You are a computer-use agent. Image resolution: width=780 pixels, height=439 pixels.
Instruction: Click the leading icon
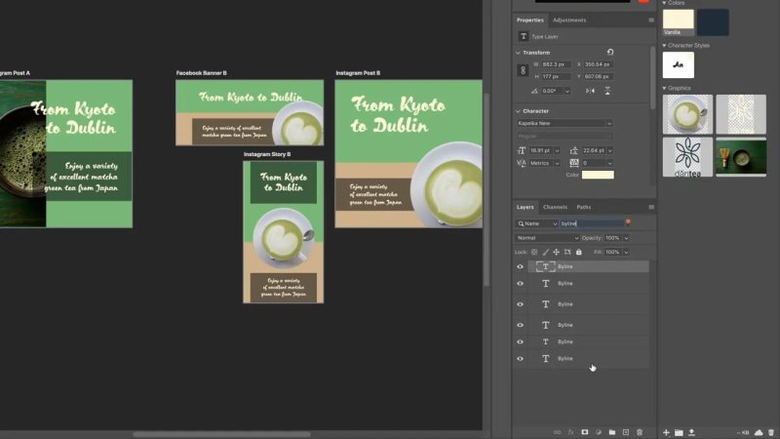tap(573, 150)
